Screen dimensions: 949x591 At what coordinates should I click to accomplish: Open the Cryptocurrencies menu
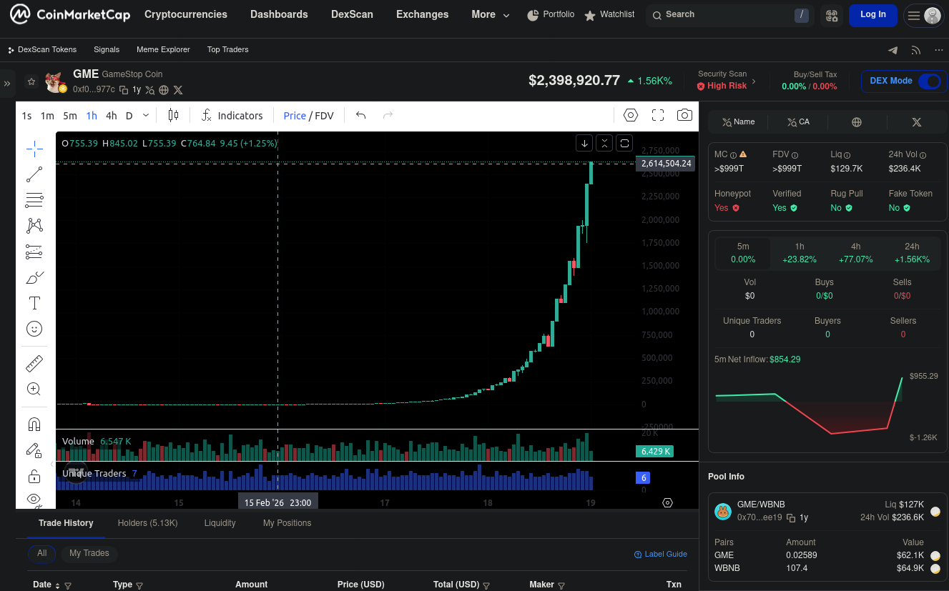186,14
